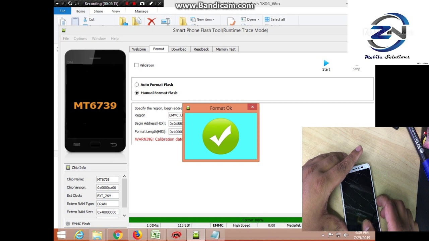Click the Copy to folder icon in Explorer
This screenshot has height=241, width=429.
point(137,22)
